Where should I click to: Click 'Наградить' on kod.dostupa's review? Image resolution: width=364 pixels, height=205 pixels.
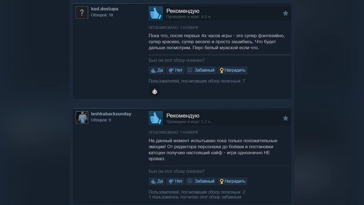coord(233,70)
